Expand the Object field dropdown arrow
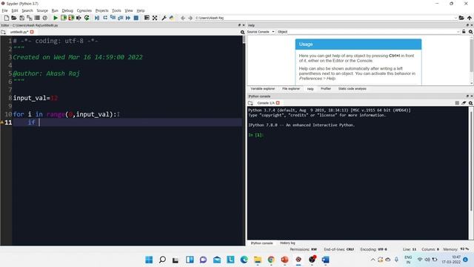Image resolution: width=474 pixels, height=267 pixels. (458, 32)
